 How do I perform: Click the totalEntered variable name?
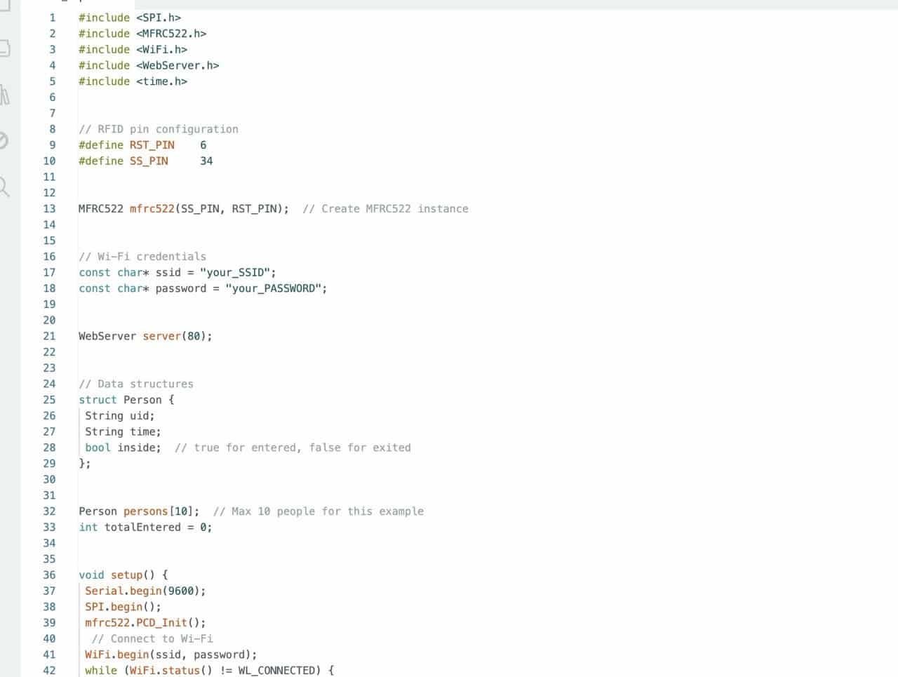142,528
